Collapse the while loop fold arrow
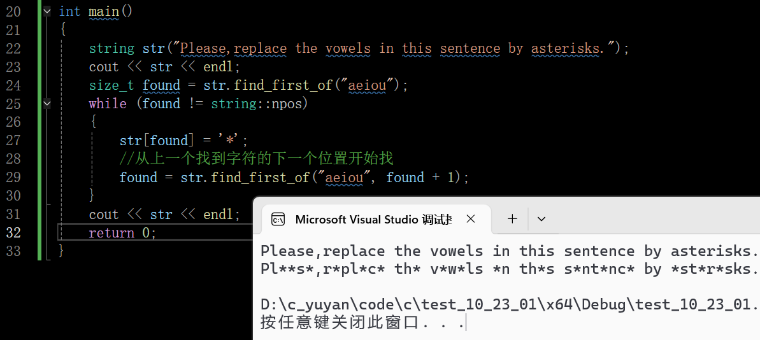Image resolution: width=760 pixels, height=340 pixels. click(x=47, y=103)
